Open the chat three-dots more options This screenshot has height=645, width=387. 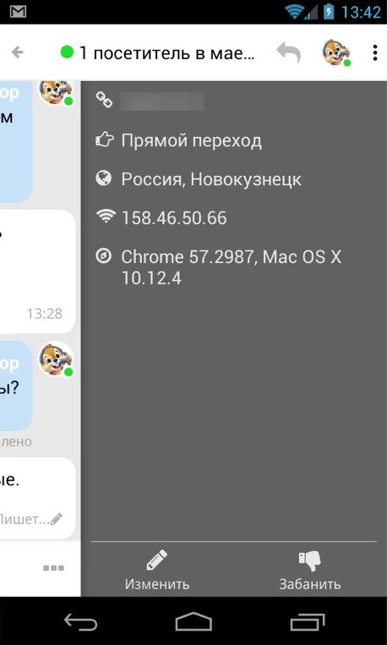[54, 568]
